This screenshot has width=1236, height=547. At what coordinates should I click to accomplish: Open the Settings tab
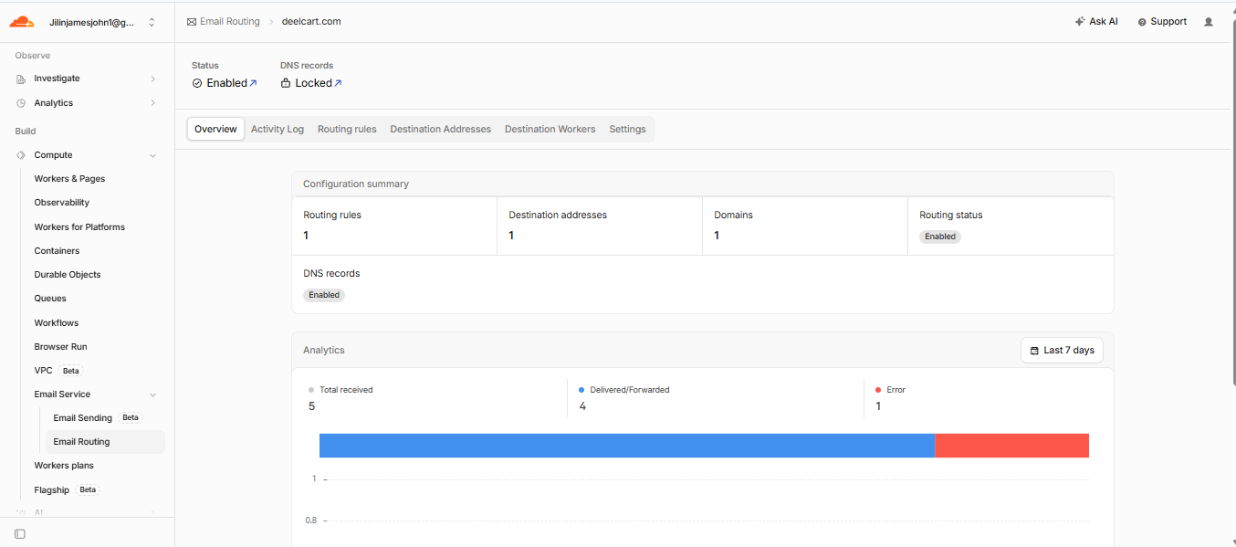pyautogui.click(x=628, y=129)
